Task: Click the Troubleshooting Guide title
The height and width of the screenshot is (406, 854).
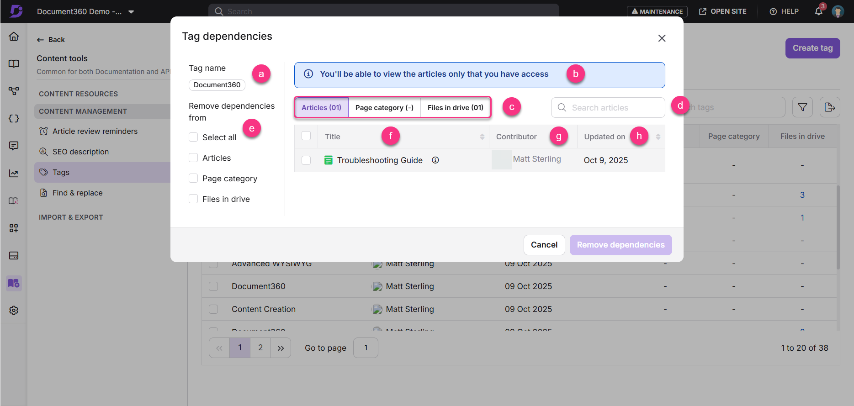Action: pyautogui.click(x=380, y=160)
